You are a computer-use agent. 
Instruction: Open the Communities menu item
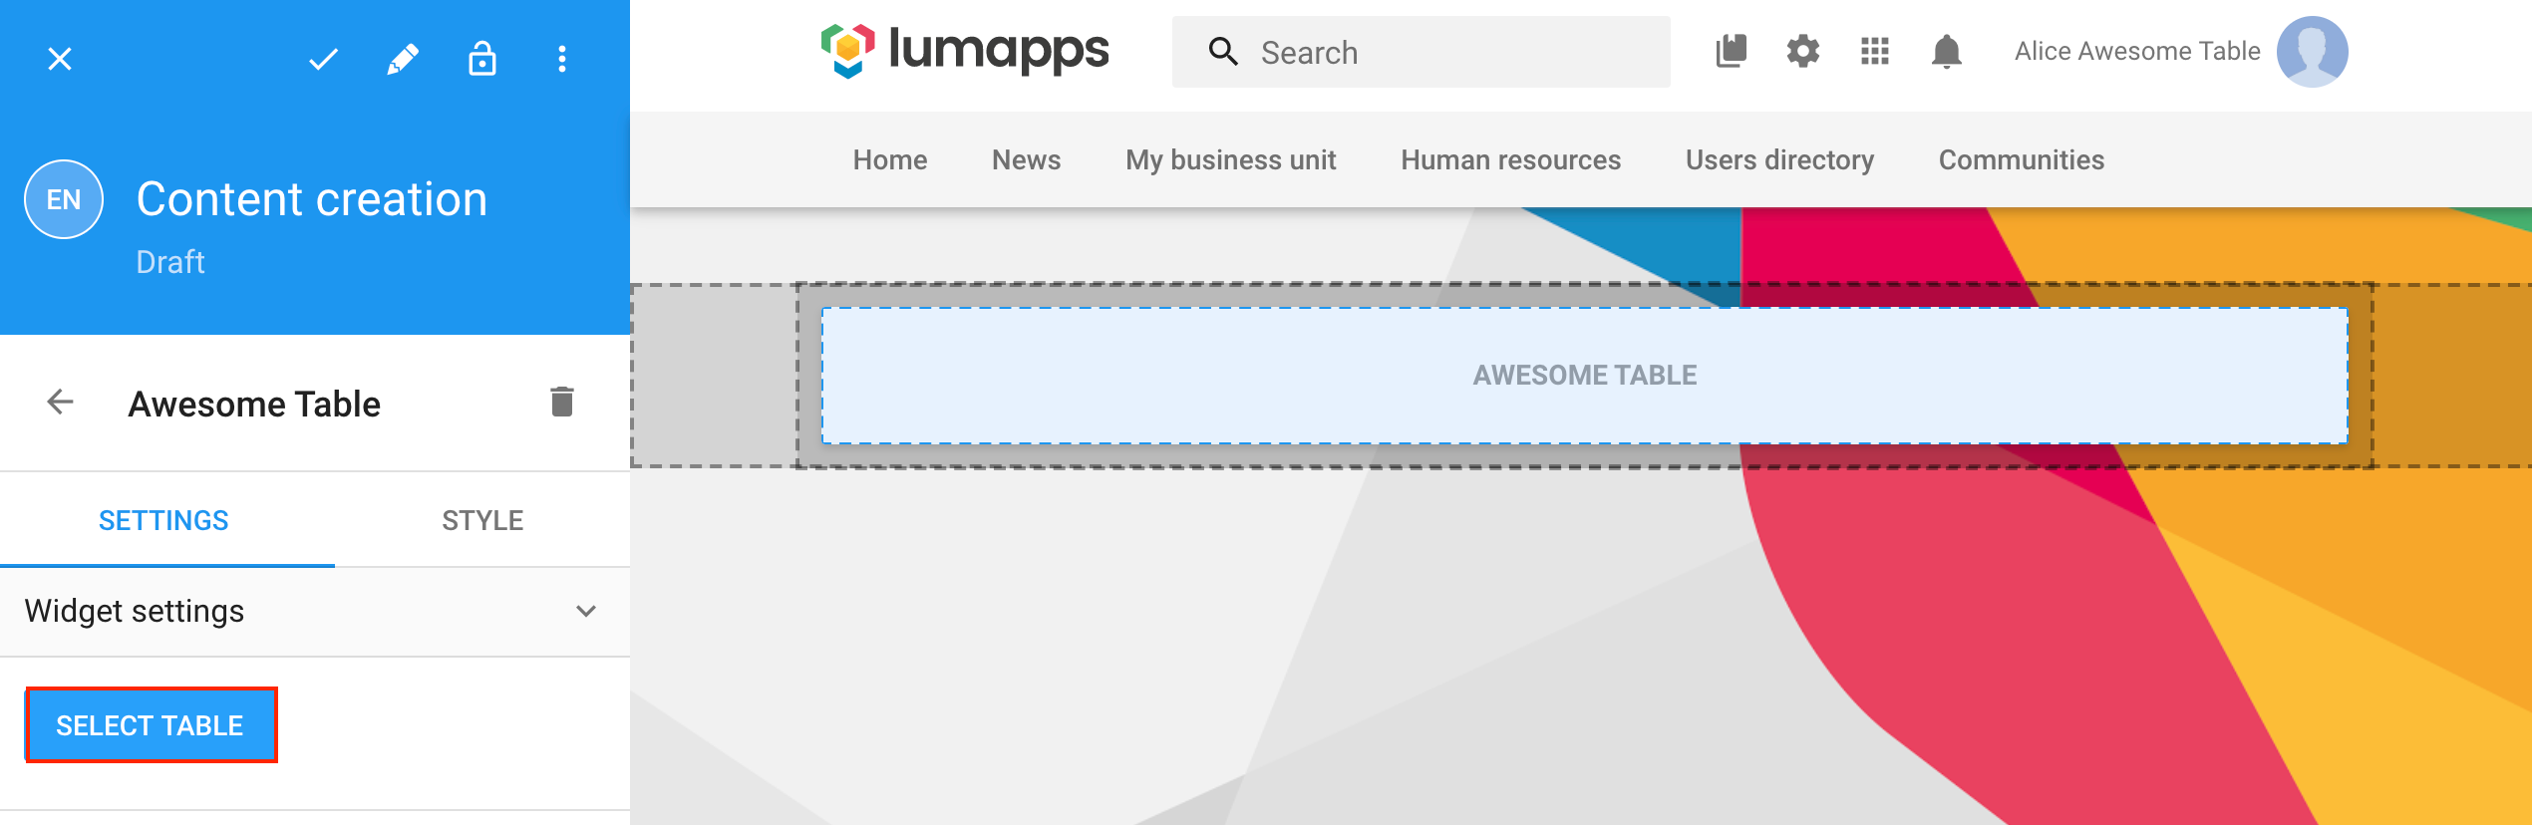click(x=2022, y=159)
